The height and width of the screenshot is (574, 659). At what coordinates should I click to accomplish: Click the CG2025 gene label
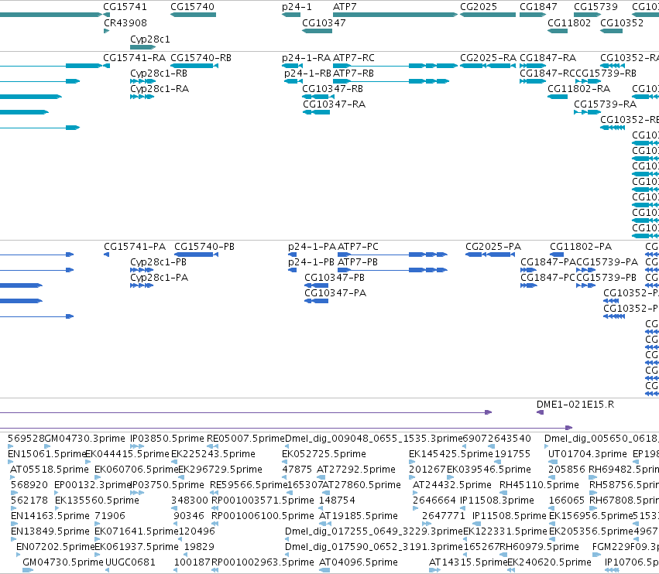pyautogui.click(x=479, y=7)
